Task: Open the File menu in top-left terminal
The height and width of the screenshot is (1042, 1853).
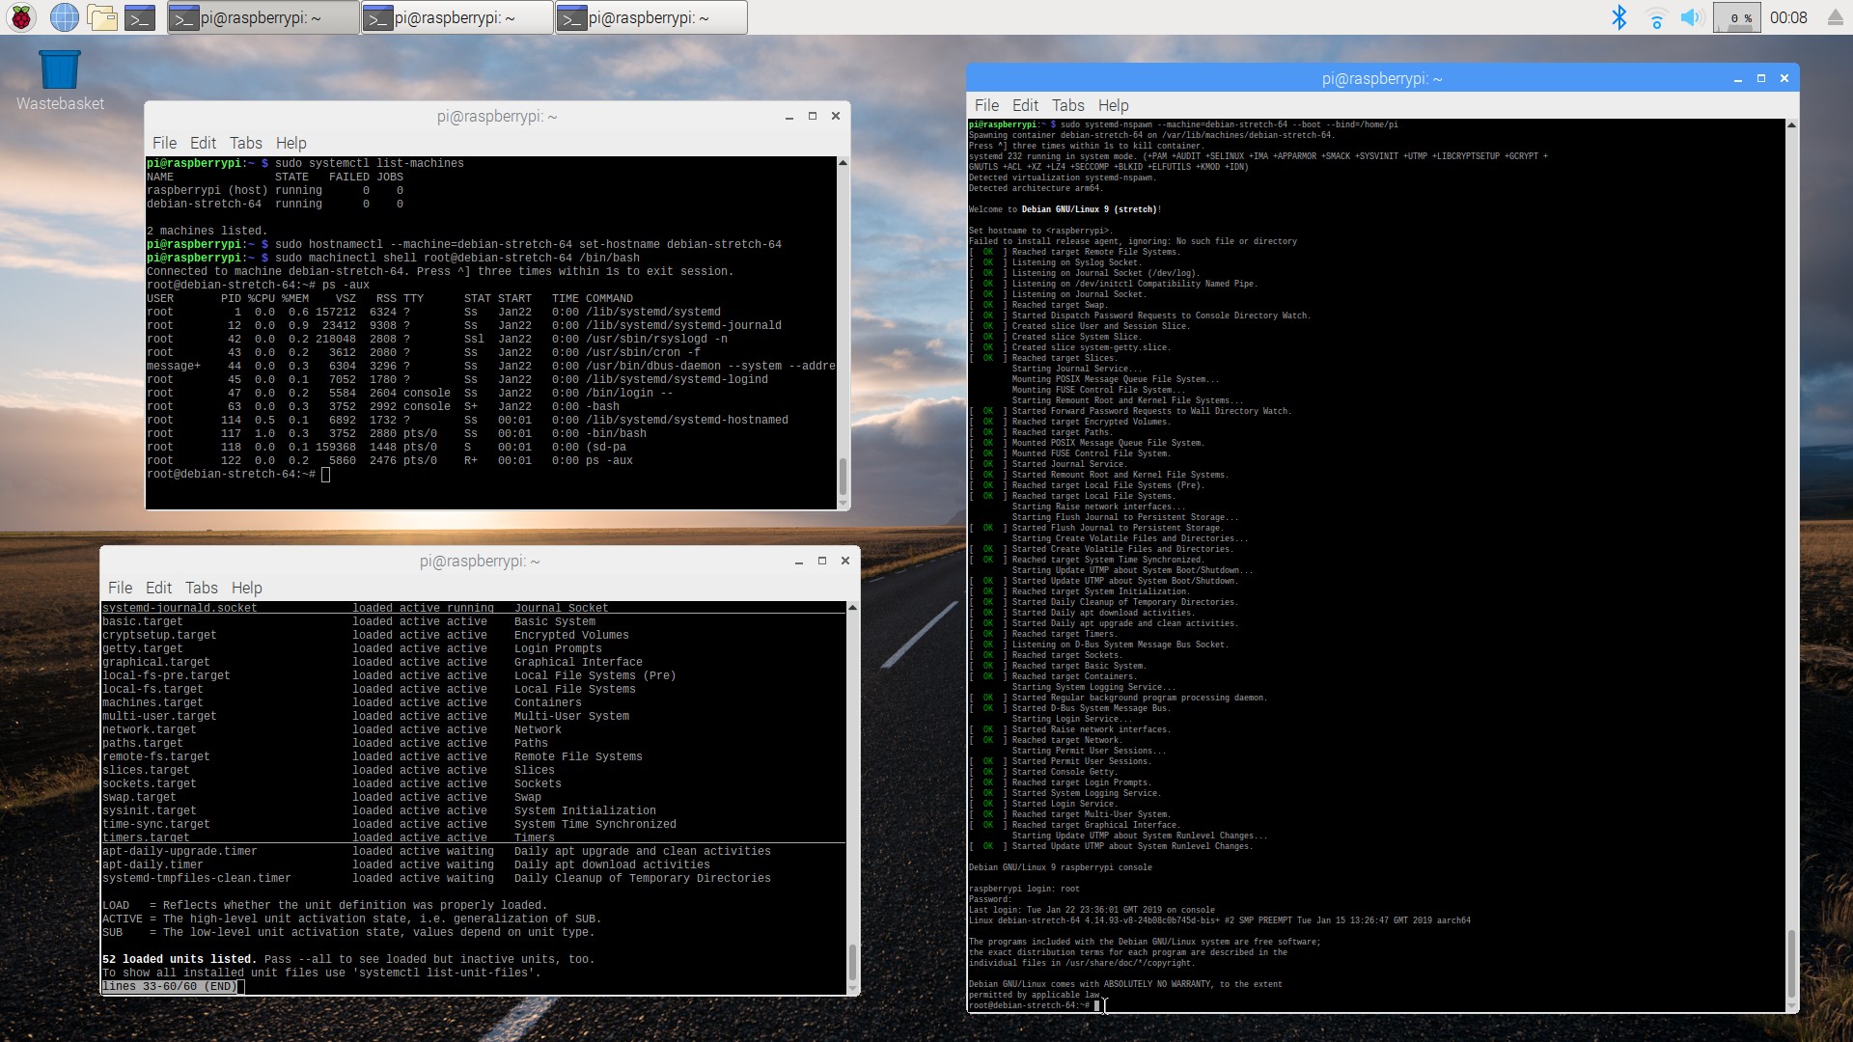Action: pyautogui.click(x=164, y=143)
